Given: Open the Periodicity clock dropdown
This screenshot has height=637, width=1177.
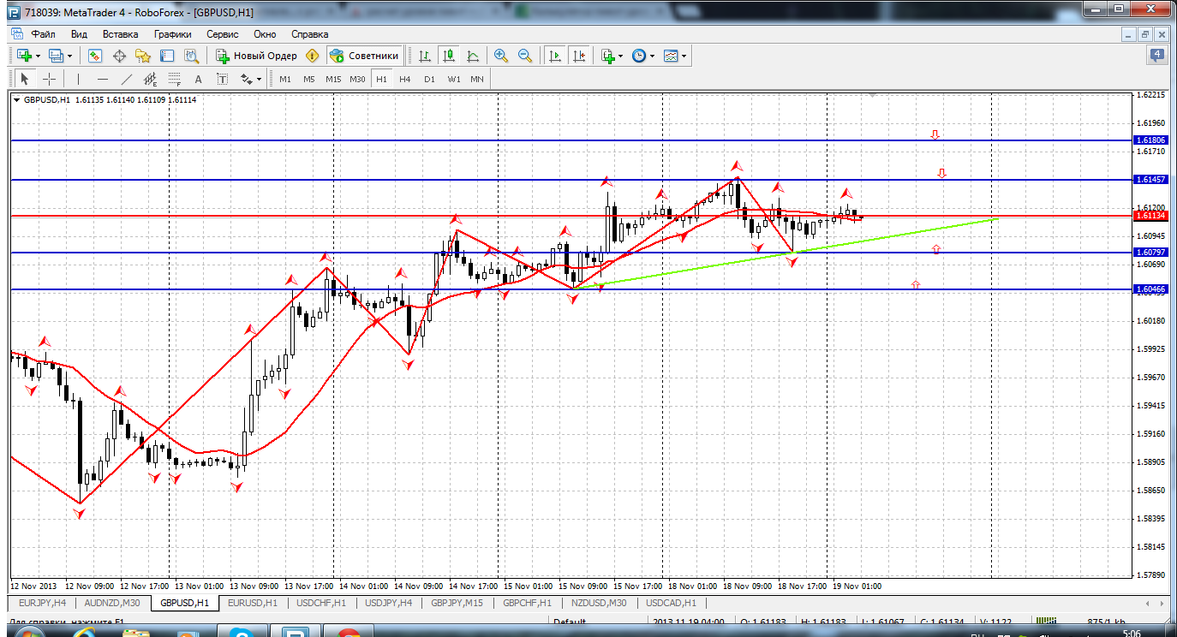Looking at the screenshot, I should pos(643,56).
